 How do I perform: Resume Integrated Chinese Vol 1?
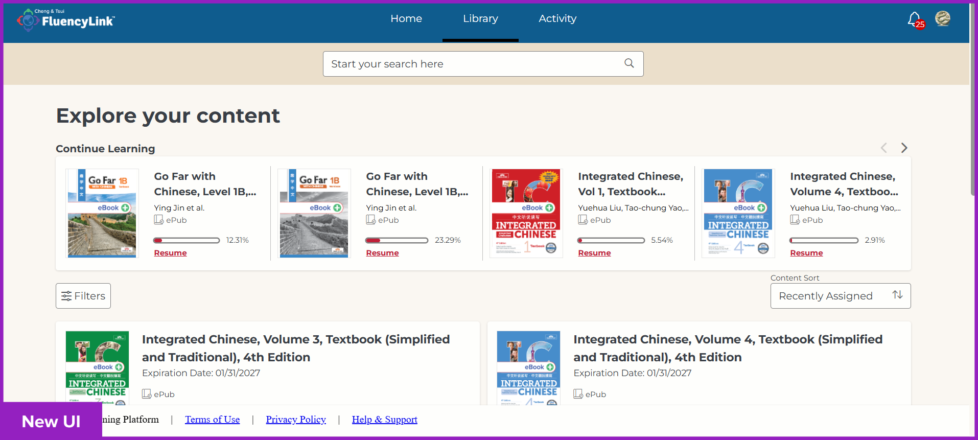594,253
